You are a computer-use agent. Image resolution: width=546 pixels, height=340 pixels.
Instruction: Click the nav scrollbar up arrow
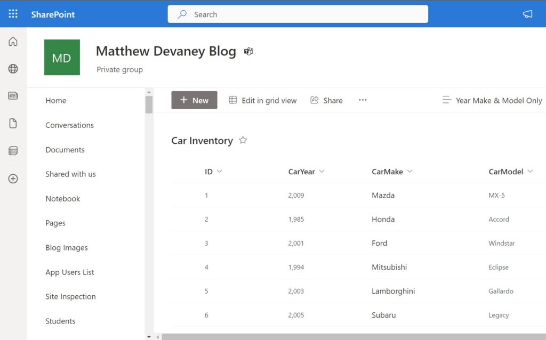[x=149, y=92]
